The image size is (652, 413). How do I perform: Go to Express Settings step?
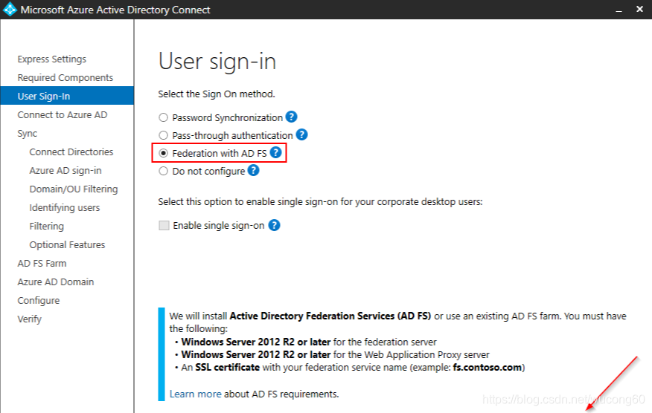coord(52,59)
